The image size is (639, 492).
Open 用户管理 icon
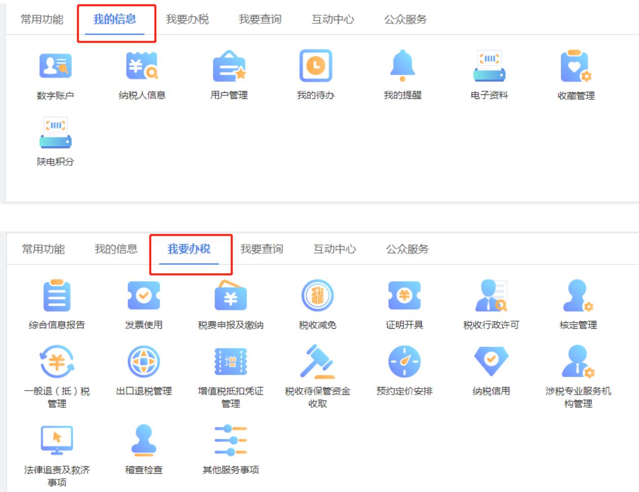(229, 66)
